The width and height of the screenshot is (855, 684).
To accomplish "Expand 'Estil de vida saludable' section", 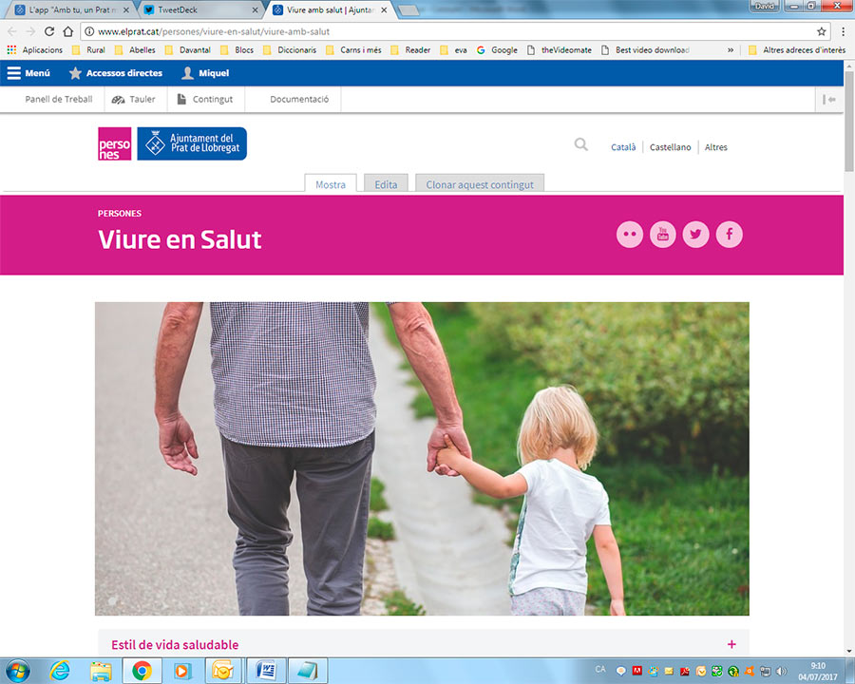I will [731, 644].
